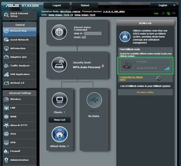
Task: Click the WAN globe icon
Action: pyautogui.click(x=6, y=117)
